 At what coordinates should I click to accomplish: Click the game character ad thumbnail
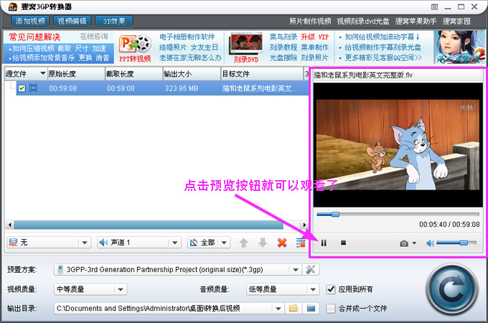click(x=459, y=47)
